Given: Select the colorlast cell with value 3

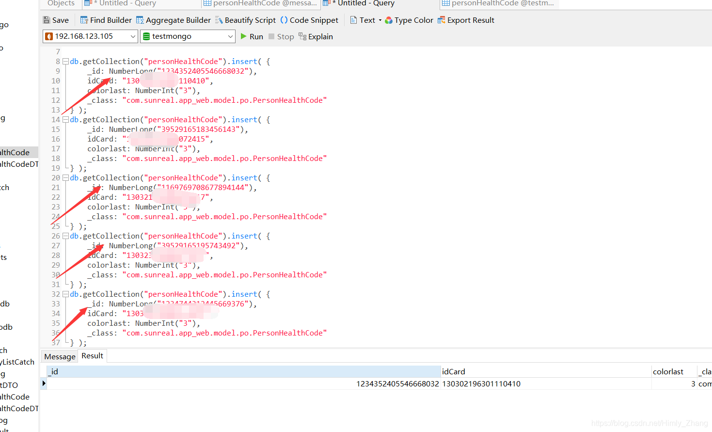Looking at the screenshot, I should [x=674, y=384].
